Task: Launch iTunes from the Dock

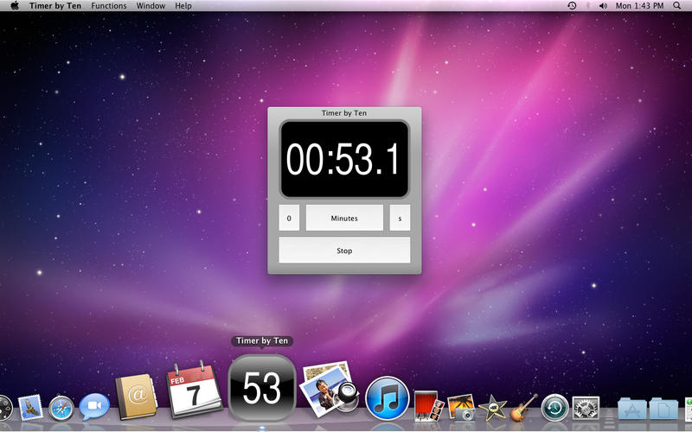Action: [387, 398]
